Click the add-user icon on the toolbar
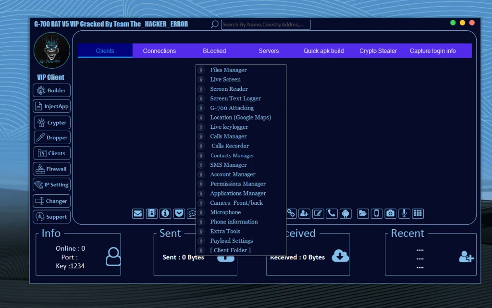This screenshot has width=492, height=308. (x=305, y=213)
